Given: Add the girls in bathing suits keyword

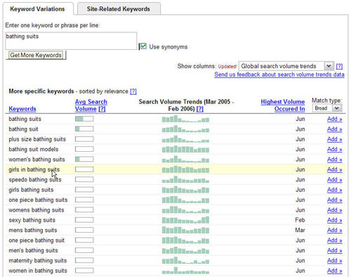Looking at the screenshot, I should tap(334, 169).
